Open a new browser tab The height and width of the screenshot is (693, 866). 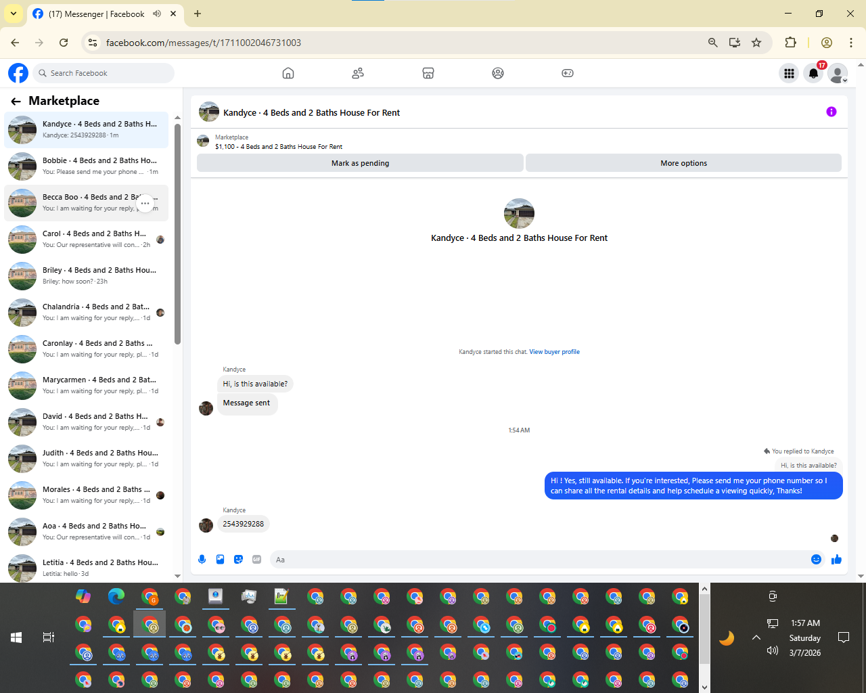[198, 14]
